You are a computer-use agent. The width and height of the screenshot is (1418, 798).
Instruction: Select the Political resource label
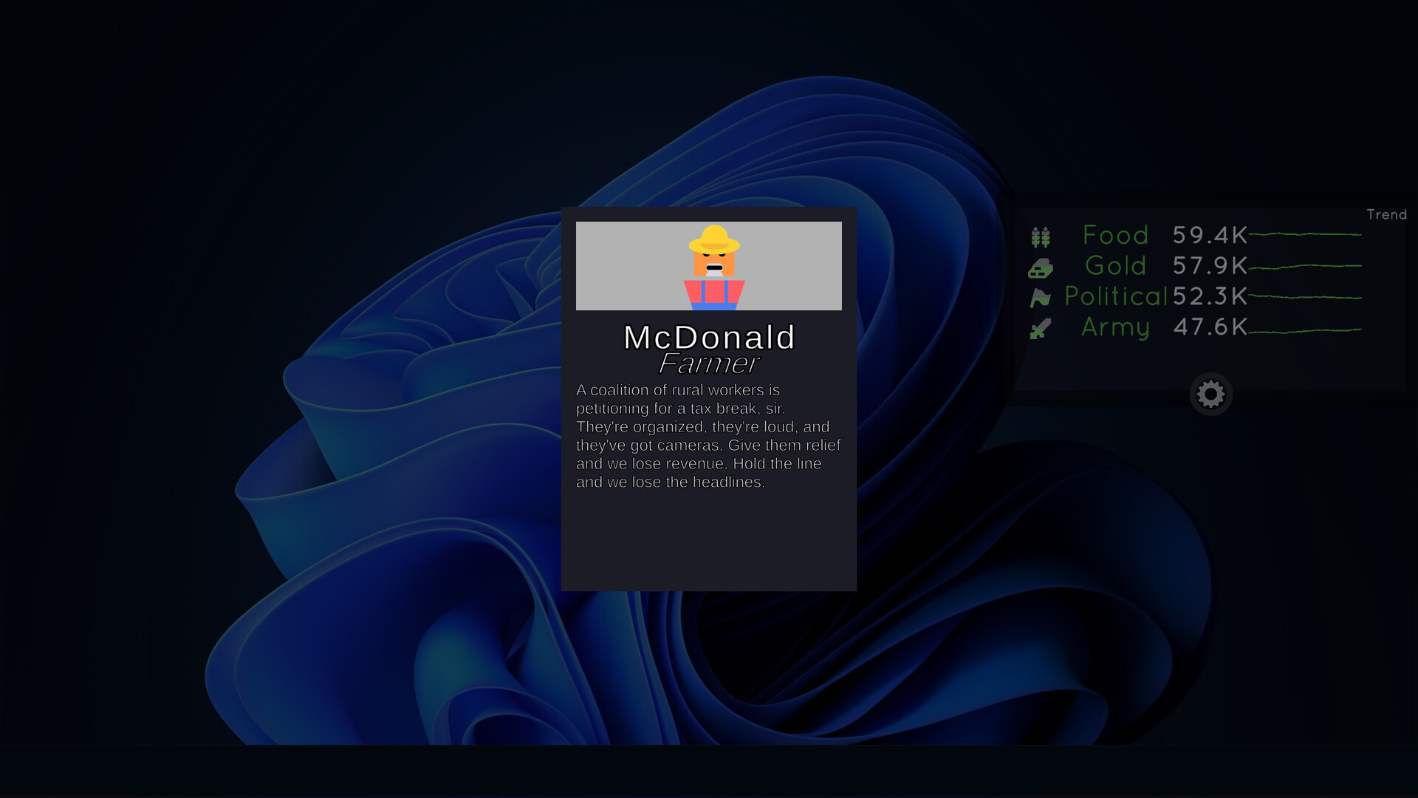pos(1116,296)
